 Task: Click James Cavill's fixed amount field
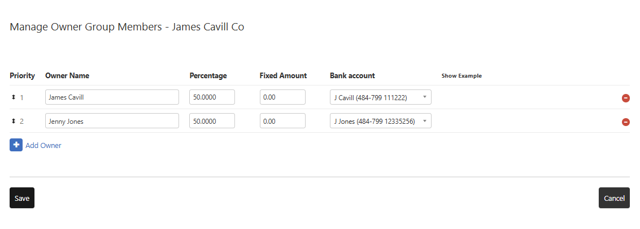[x=282, y=97]
